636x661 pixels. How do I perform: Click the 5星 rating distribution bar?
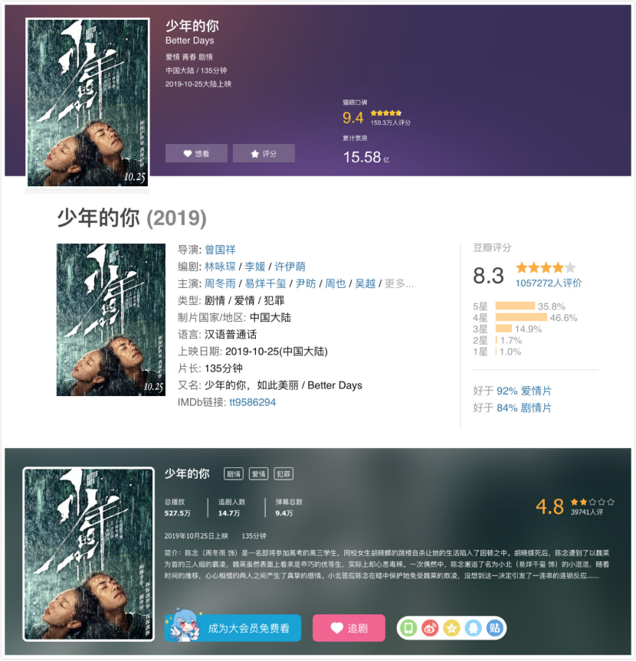click(515, 306)
